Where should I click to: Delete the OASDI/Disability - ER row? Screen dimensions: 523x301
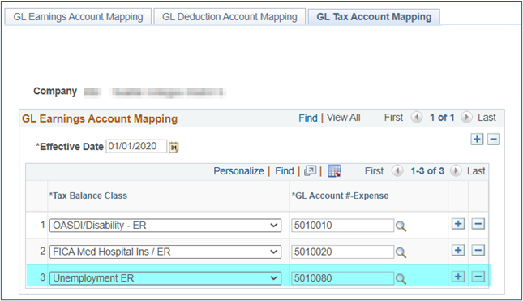(478, 224)
